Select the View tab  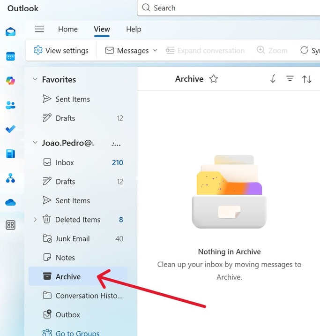[102, 29]
